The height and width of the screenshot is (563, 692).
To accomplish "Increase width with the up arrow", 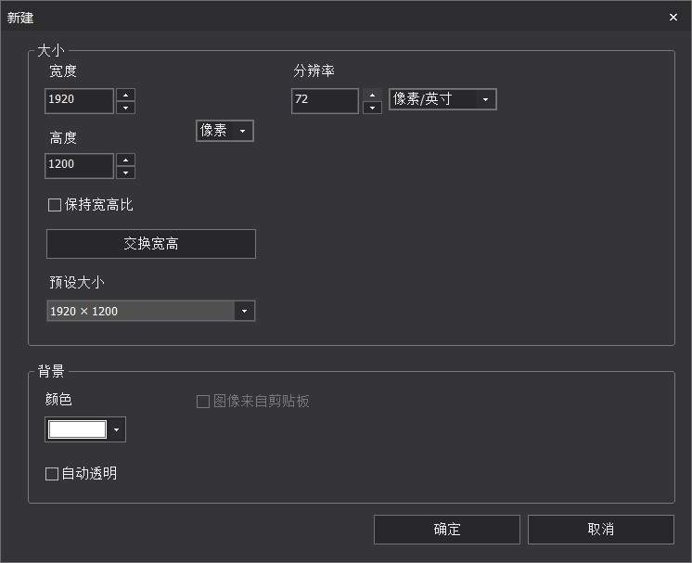I will pos(126,95).
